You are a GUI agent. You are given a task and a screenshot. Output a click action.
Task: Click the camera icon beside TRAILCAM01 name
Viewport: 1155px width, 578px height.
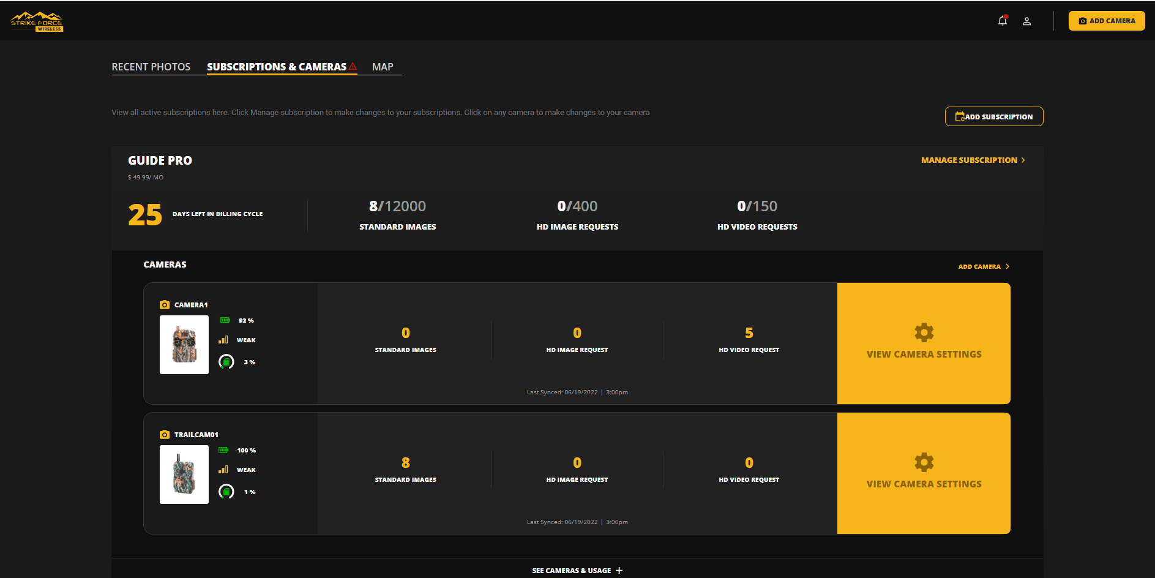point(165,435)
